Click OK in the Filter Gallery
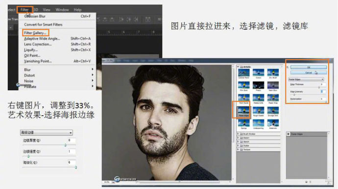The height and width of the screenshot is (189, 338). pos(309,67)
